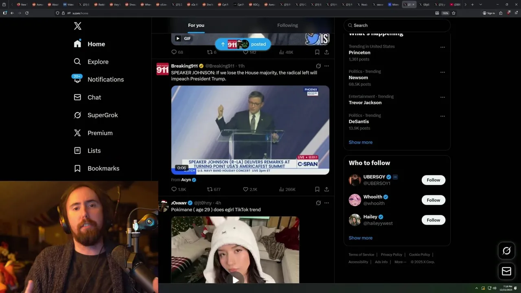The width and height of the screenshot is (521, 293).
Task: Click the browser Sign in button
Action: [489, 13]
